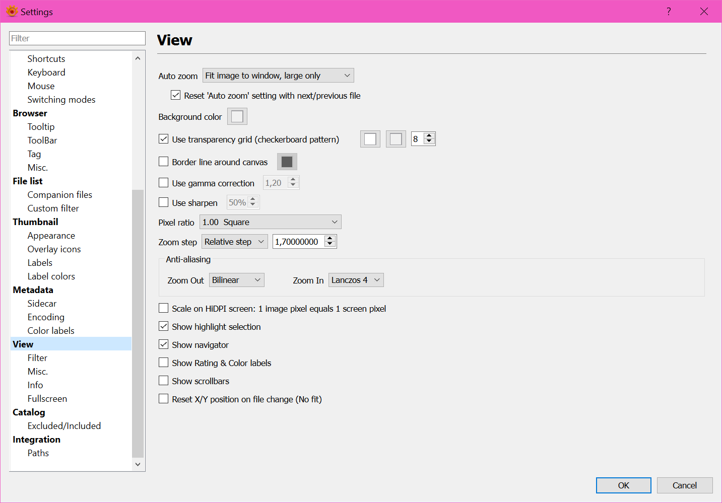
Task: Enable Use gamma correction
Action: [x=163, y=182]
